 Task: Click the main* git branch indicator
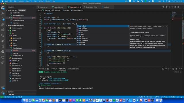point(8,97)
